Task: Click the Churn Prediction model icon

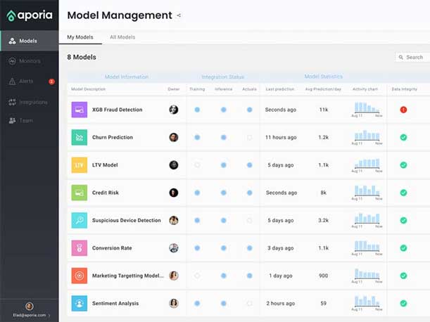Action: 80,137
